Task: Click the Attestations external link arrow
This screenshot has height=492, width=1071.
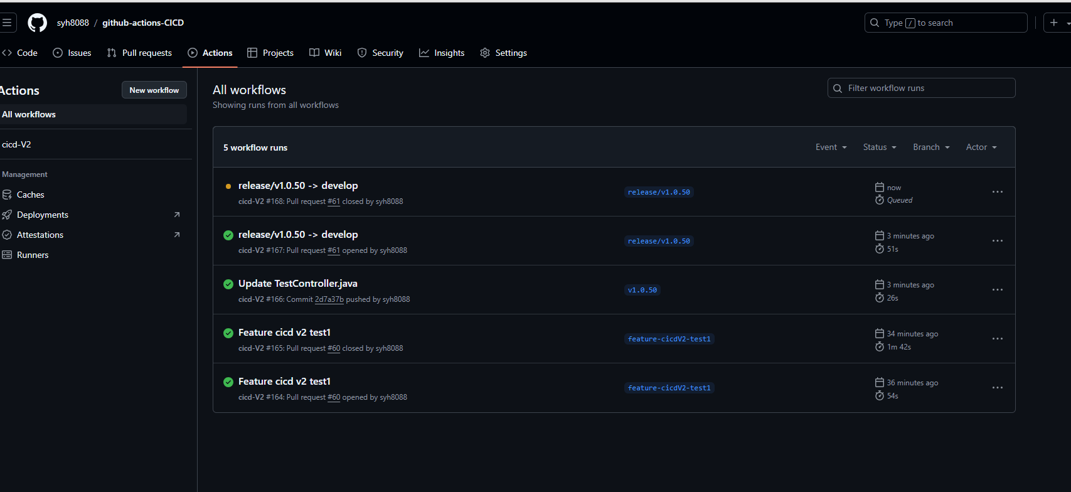Action: click(177, 235)
